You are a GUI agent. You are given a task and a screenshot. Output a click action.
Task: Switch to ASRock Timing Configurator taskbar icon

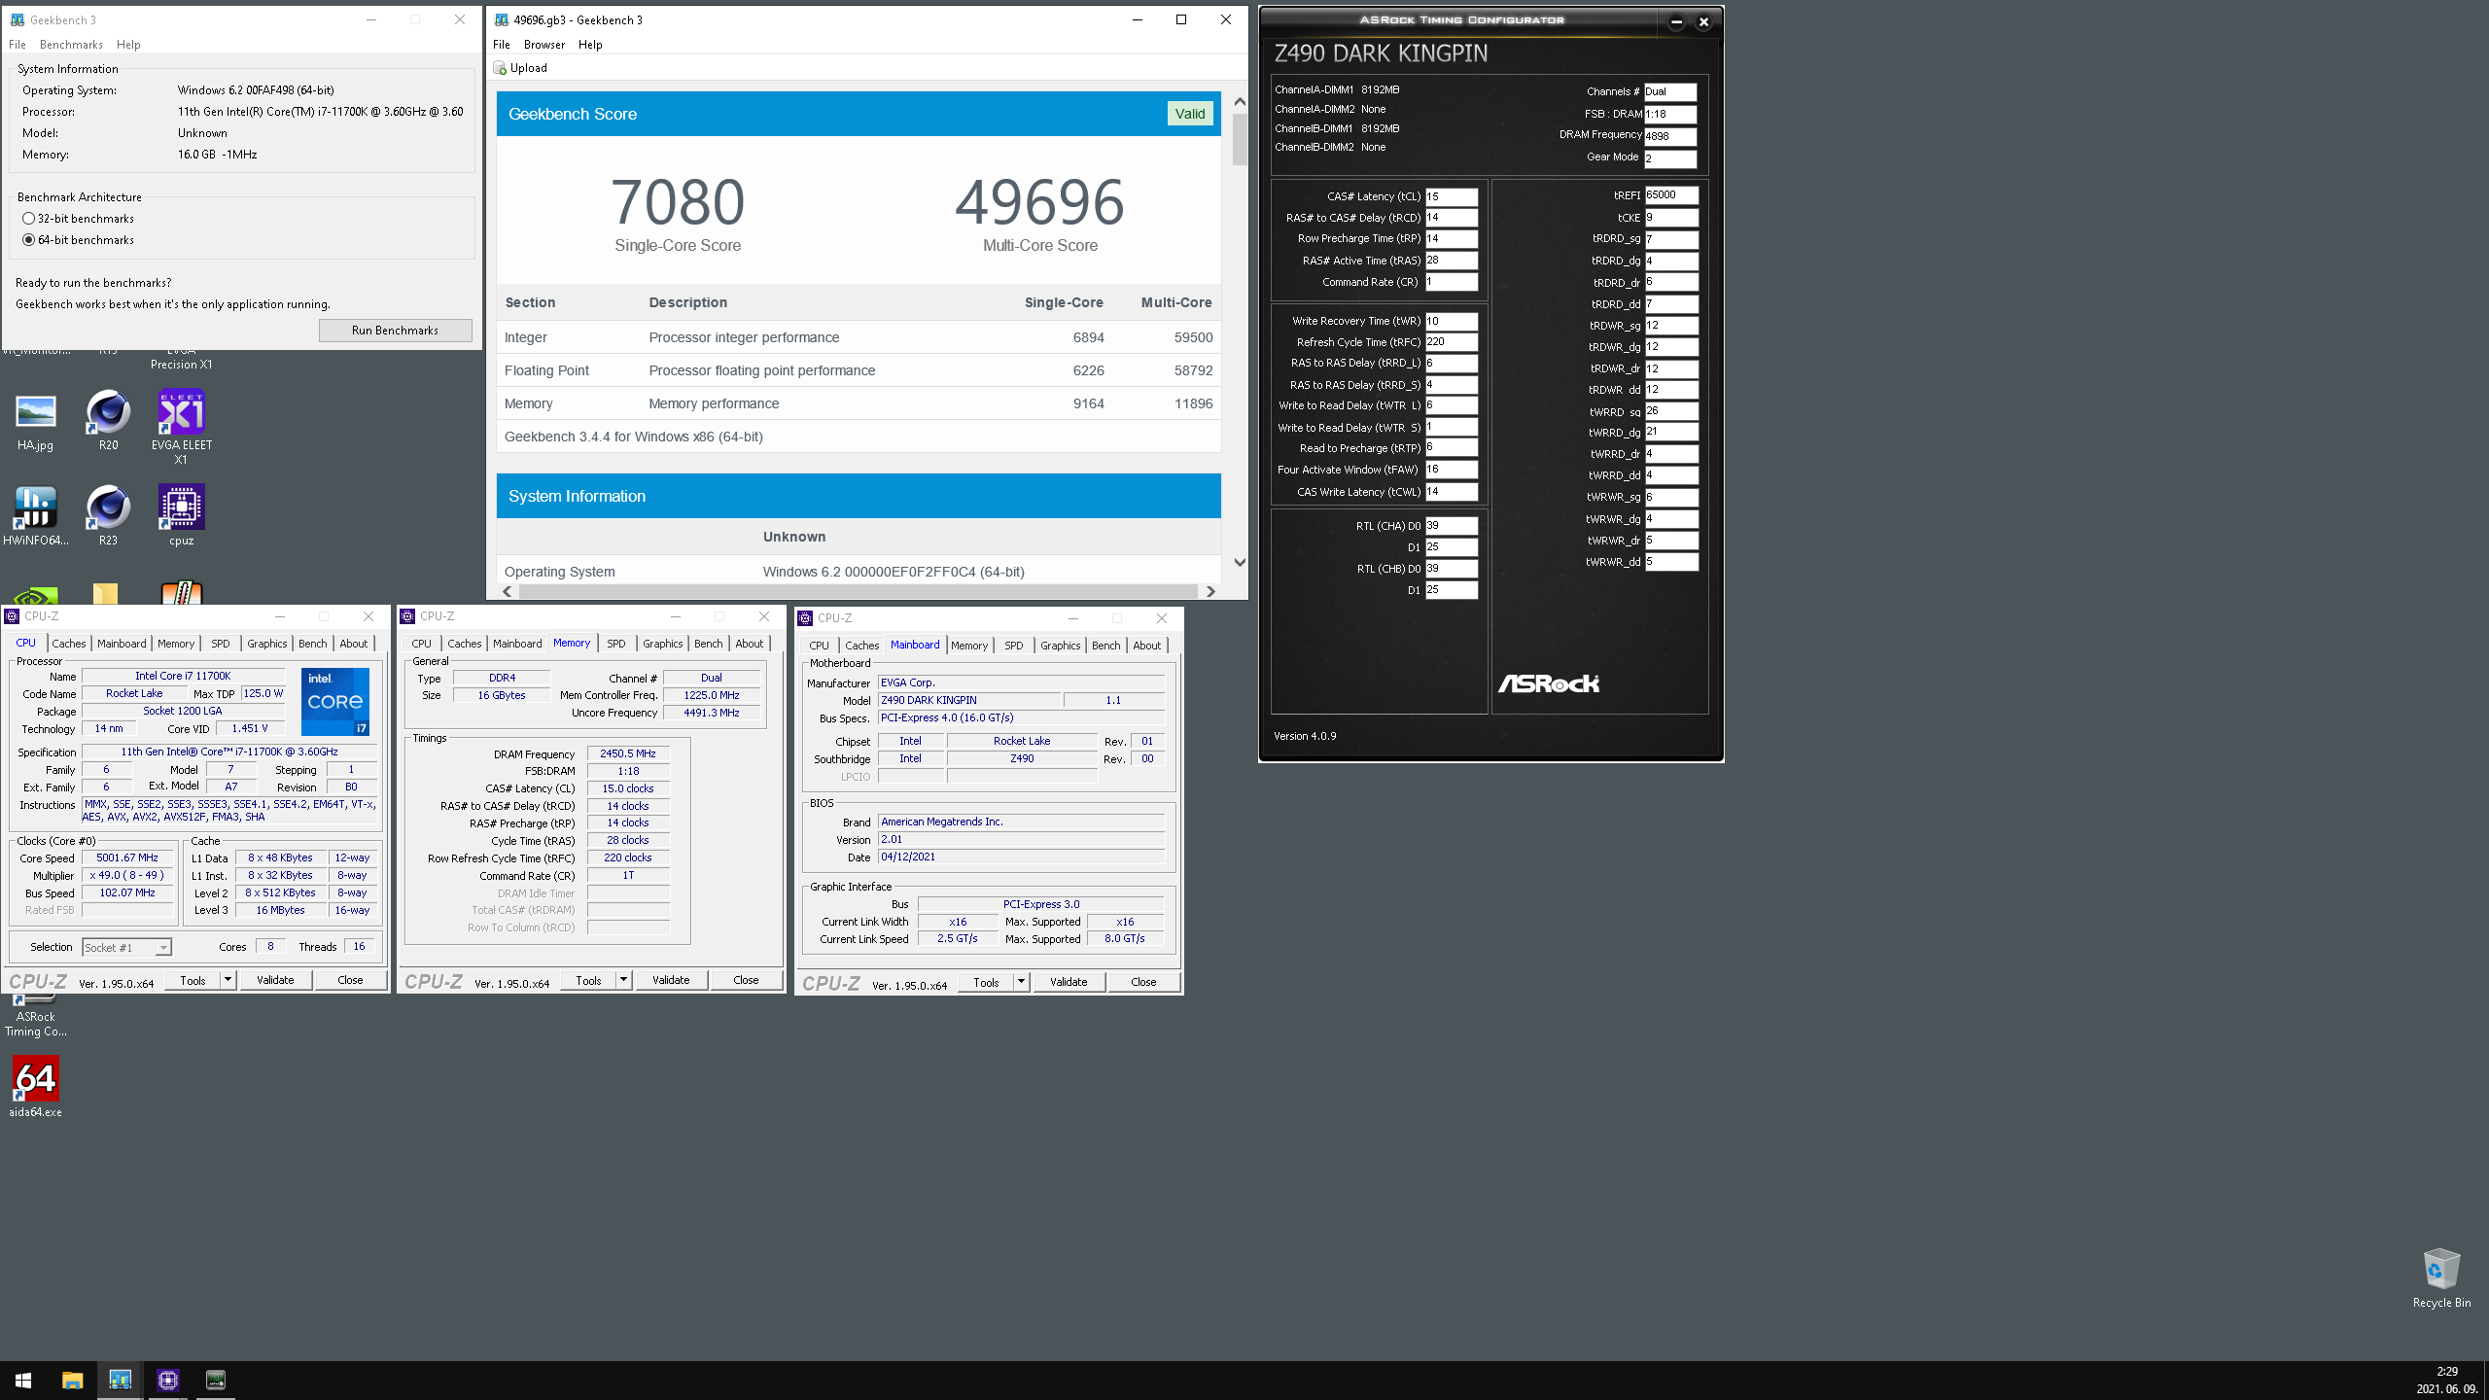pos(216,1381)
